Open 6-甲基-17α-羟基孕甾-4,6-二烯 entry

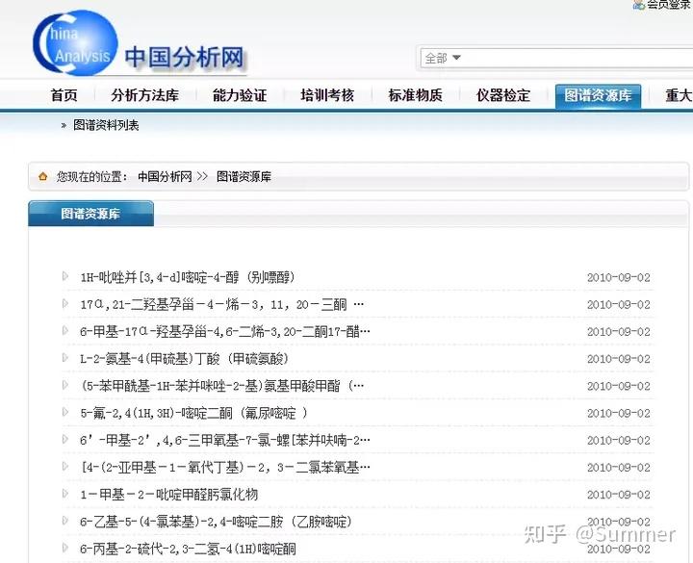tap(225, 331)
